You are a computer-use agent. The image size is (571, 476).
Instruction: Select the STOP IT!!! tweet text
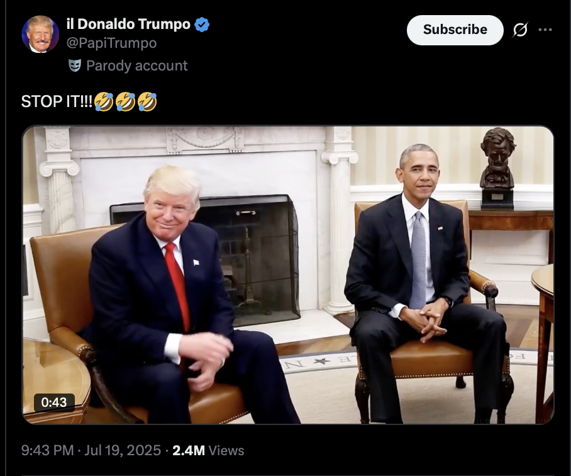pos(57,101)
